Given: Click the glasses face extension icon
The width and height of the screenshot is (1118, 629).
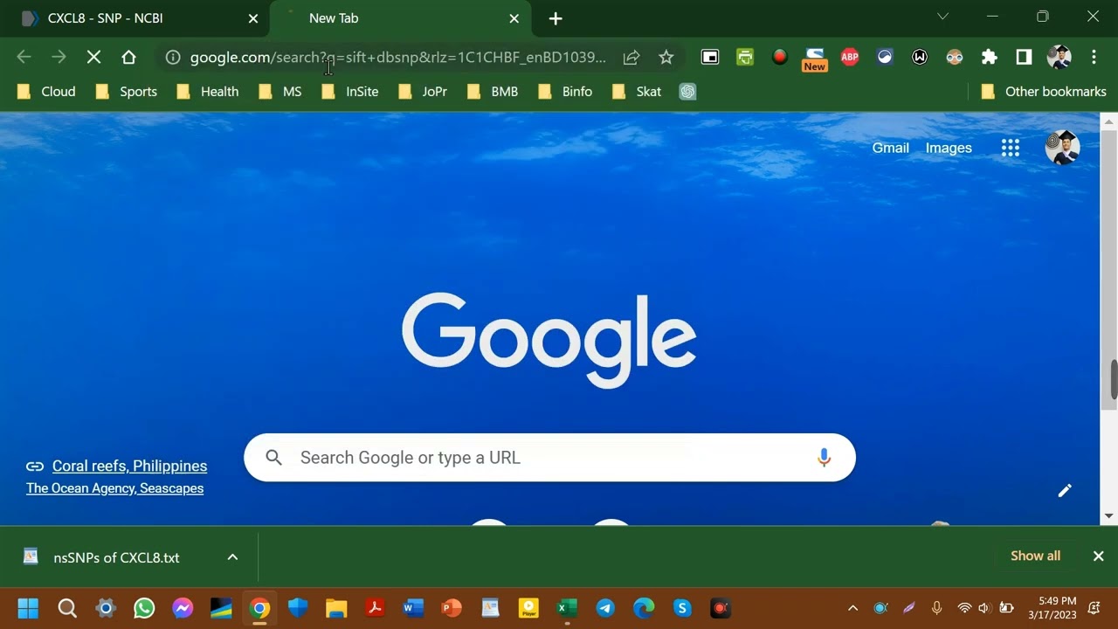Looking at the screenshot, I should 955,57.
